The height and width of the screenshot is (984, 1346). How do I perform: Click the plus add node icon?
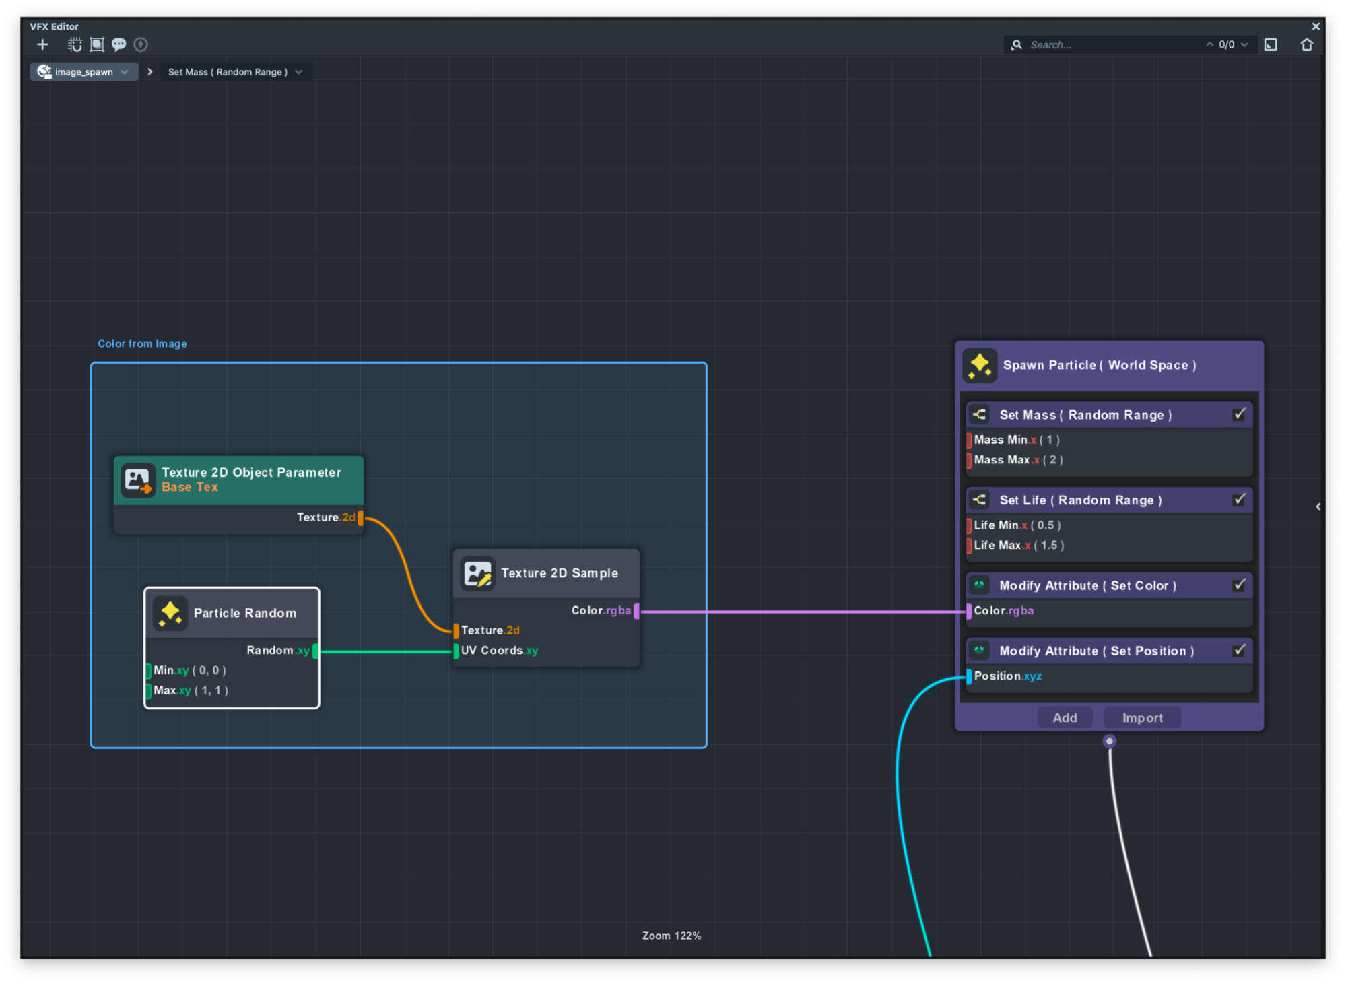(42, 44)
